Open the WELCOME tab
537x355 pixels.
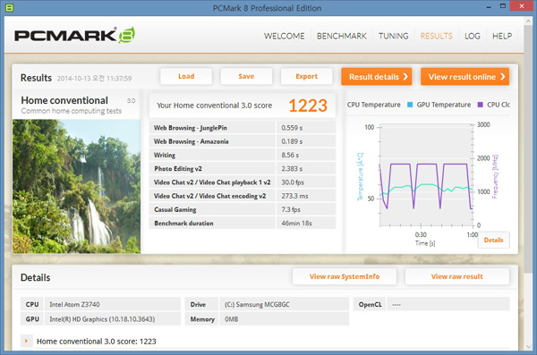click(x=284, y=36)
